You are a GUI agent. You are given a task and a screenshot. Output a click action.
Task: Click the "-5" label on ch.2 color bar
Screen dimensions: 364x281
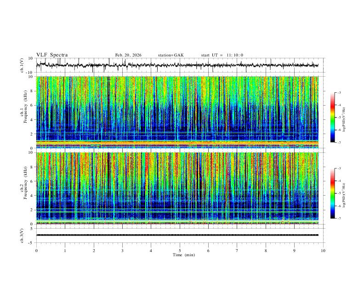(339, 193)
